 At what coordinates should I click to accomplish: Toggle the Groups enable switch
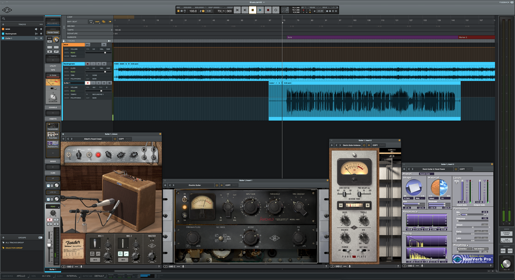(x=40, y=238)
